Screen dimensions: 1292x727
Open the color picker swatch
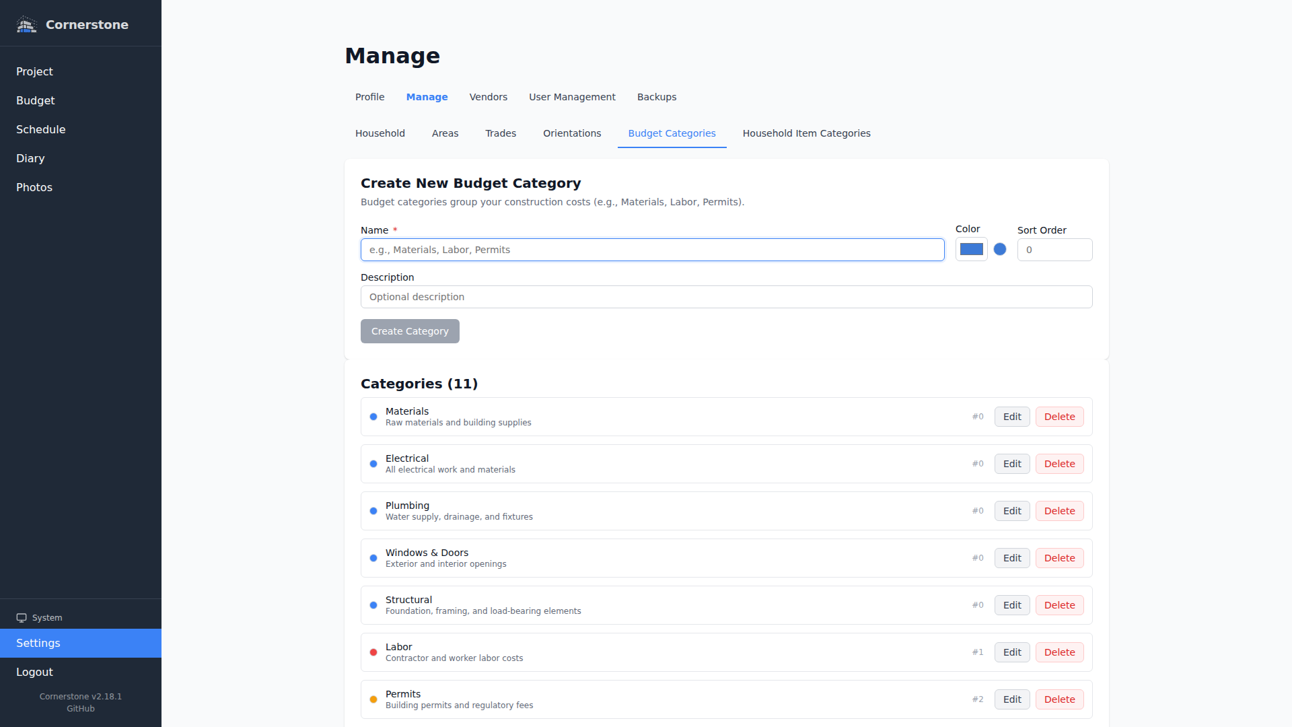pos(971,249)
